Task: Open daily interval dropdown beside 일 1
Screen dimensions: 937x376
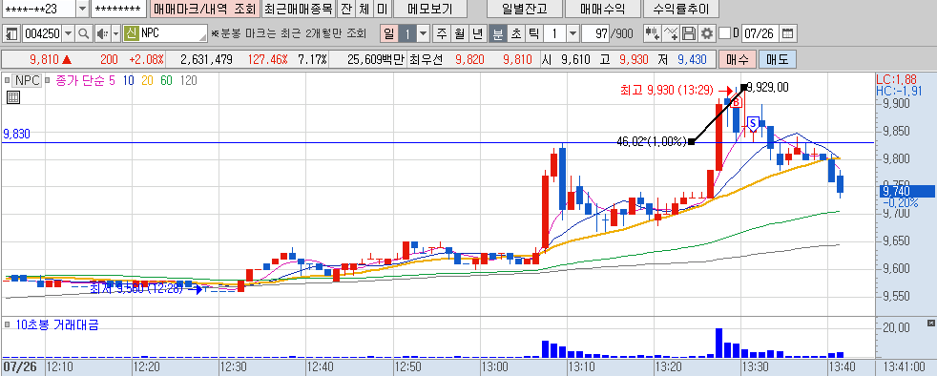Action: [x=424, y=33]
